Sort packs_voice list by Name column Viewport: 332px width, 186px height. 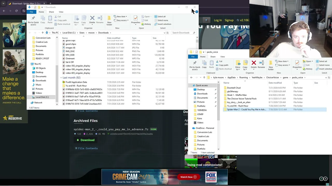pos(226,83)
